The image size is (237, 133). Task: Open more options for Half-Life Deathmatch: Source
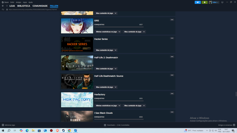click(172, 75)
